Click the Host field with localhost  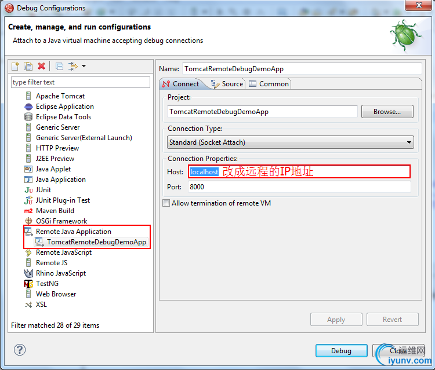coord(299,172)
